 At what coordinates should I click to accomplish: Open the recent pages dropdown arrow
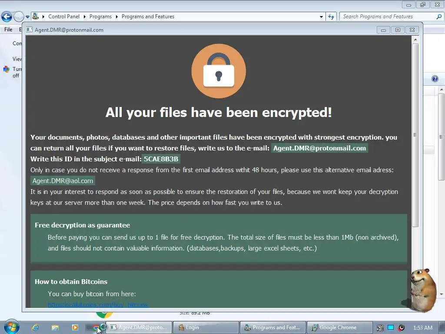(27, 17)
